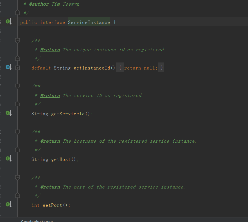Click implemented-method gutter icon beside getHost

click(8, 159)
